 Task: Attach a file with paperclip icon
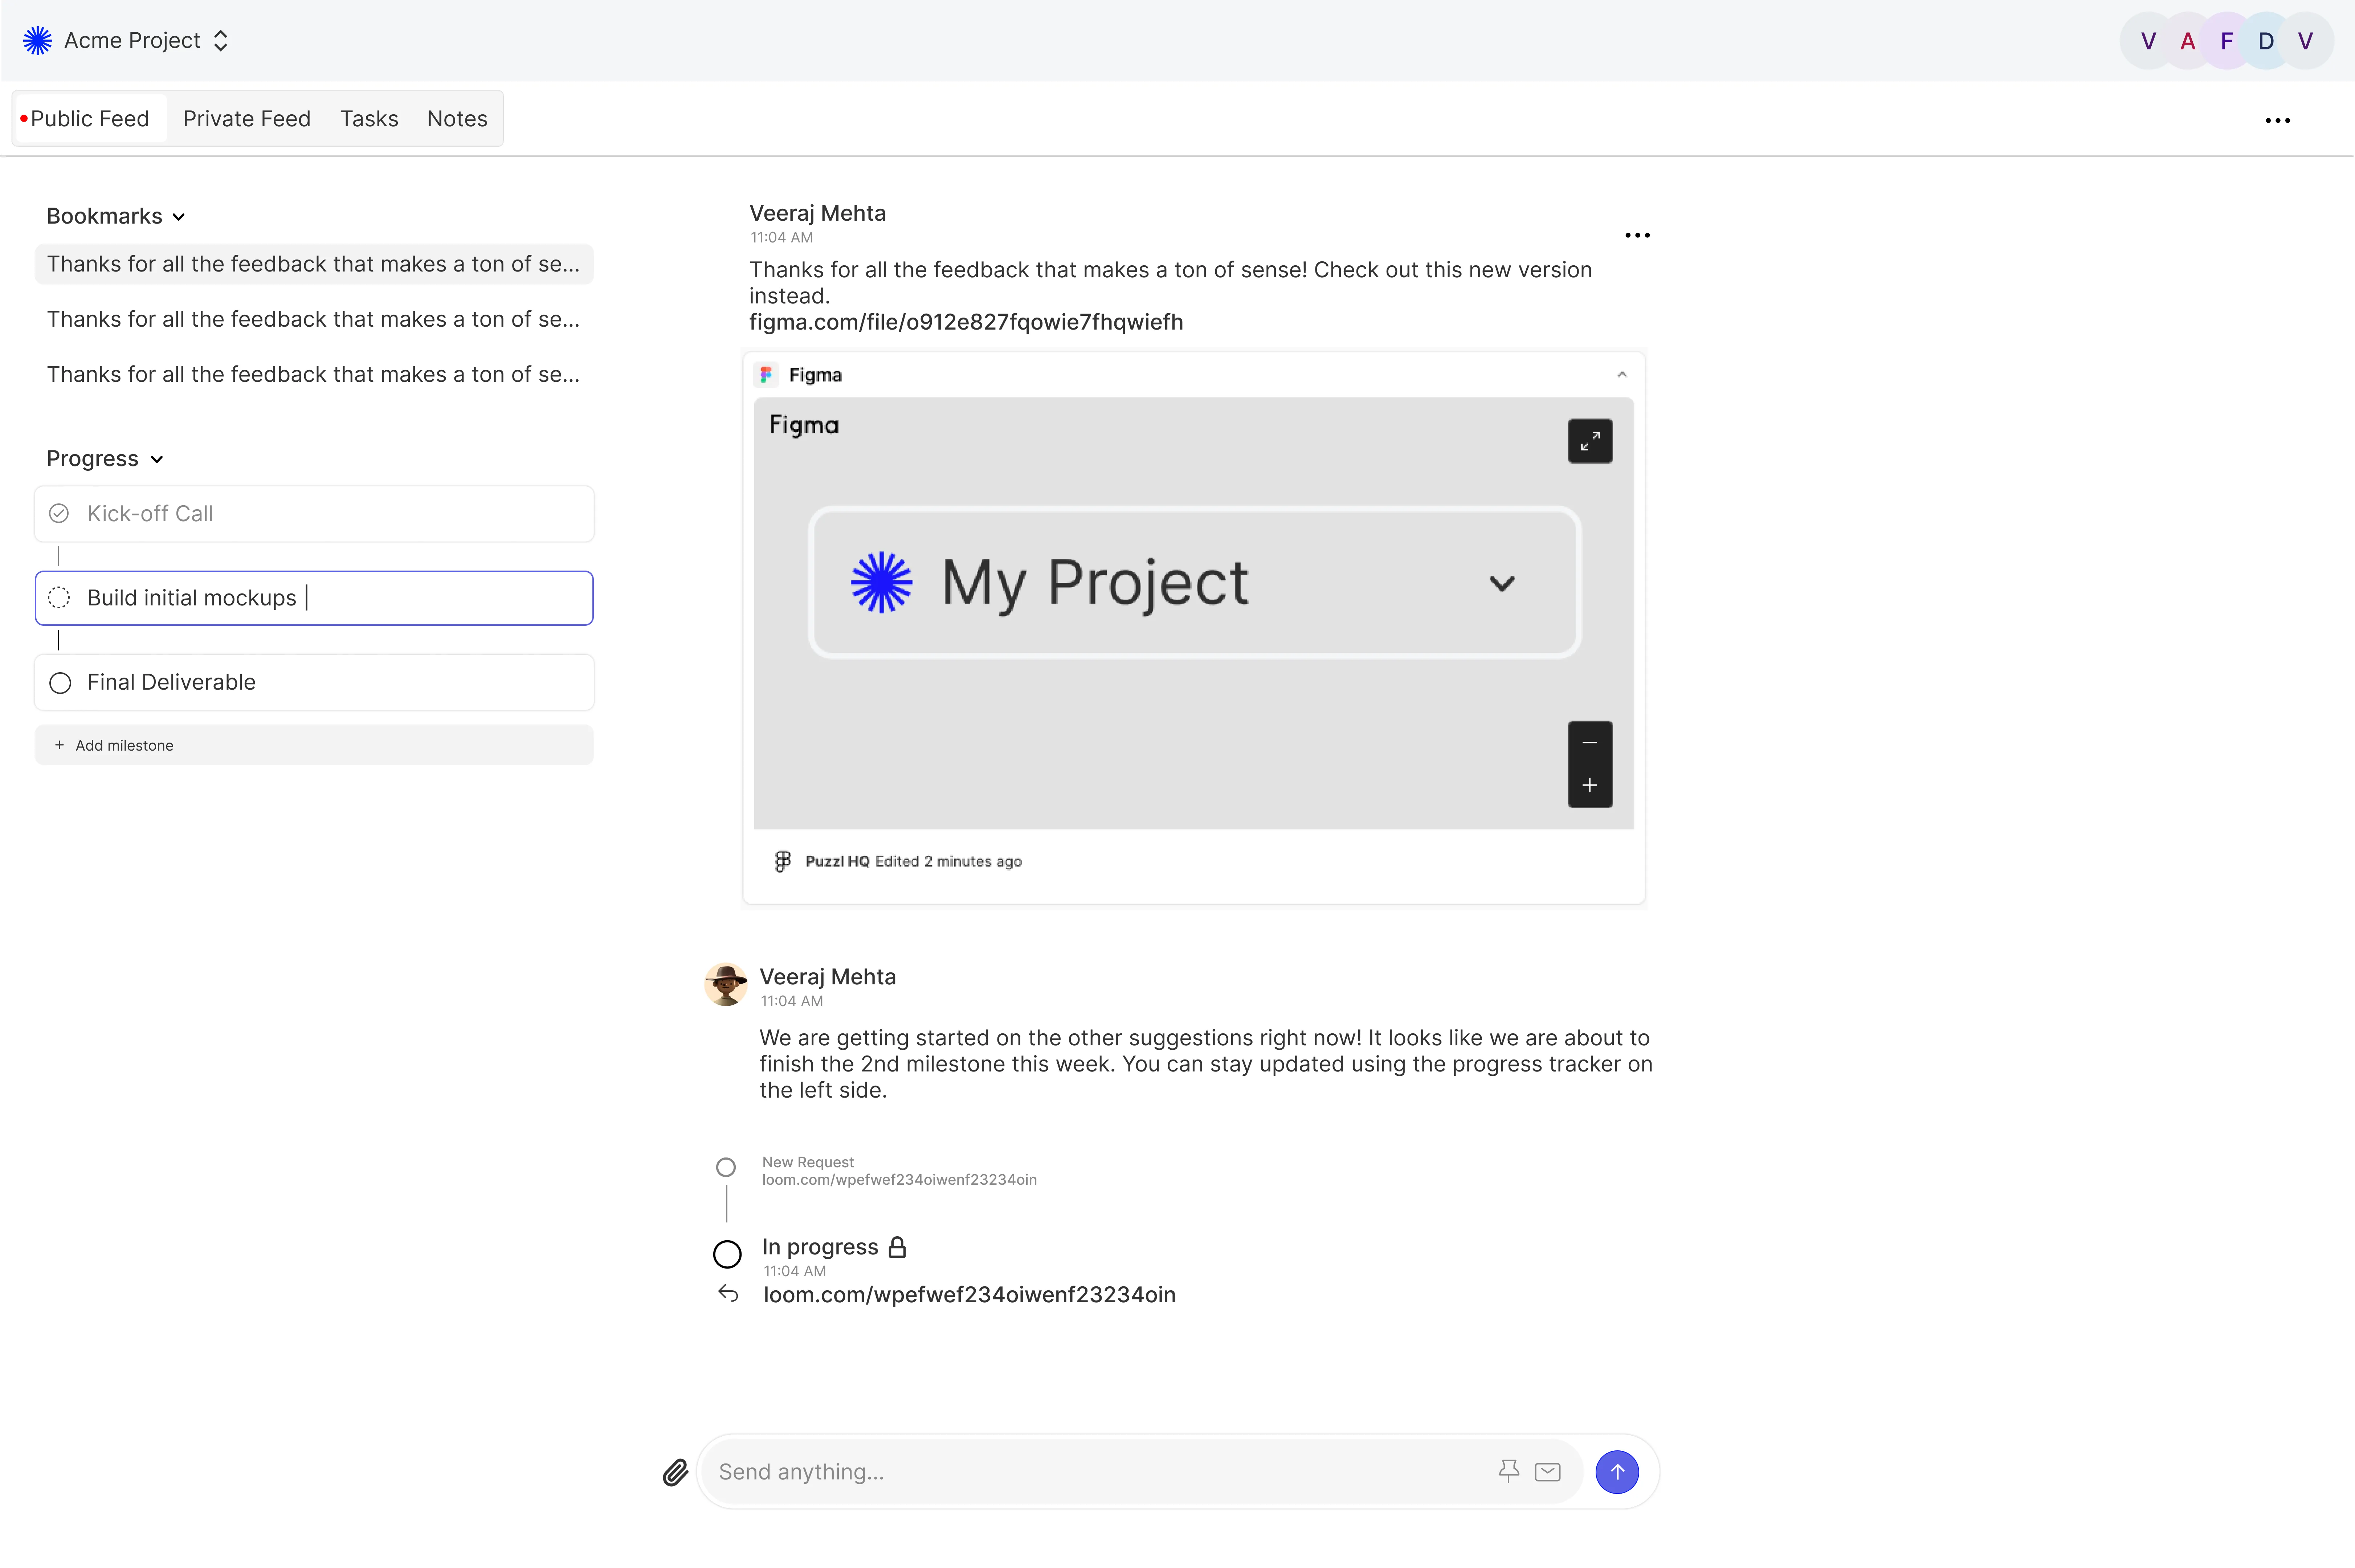click(x=675, y=1472)
